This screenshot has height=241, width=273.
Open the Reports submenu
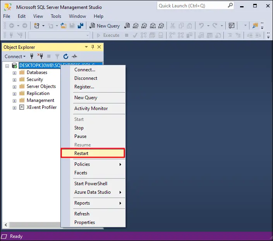point(93,203)
